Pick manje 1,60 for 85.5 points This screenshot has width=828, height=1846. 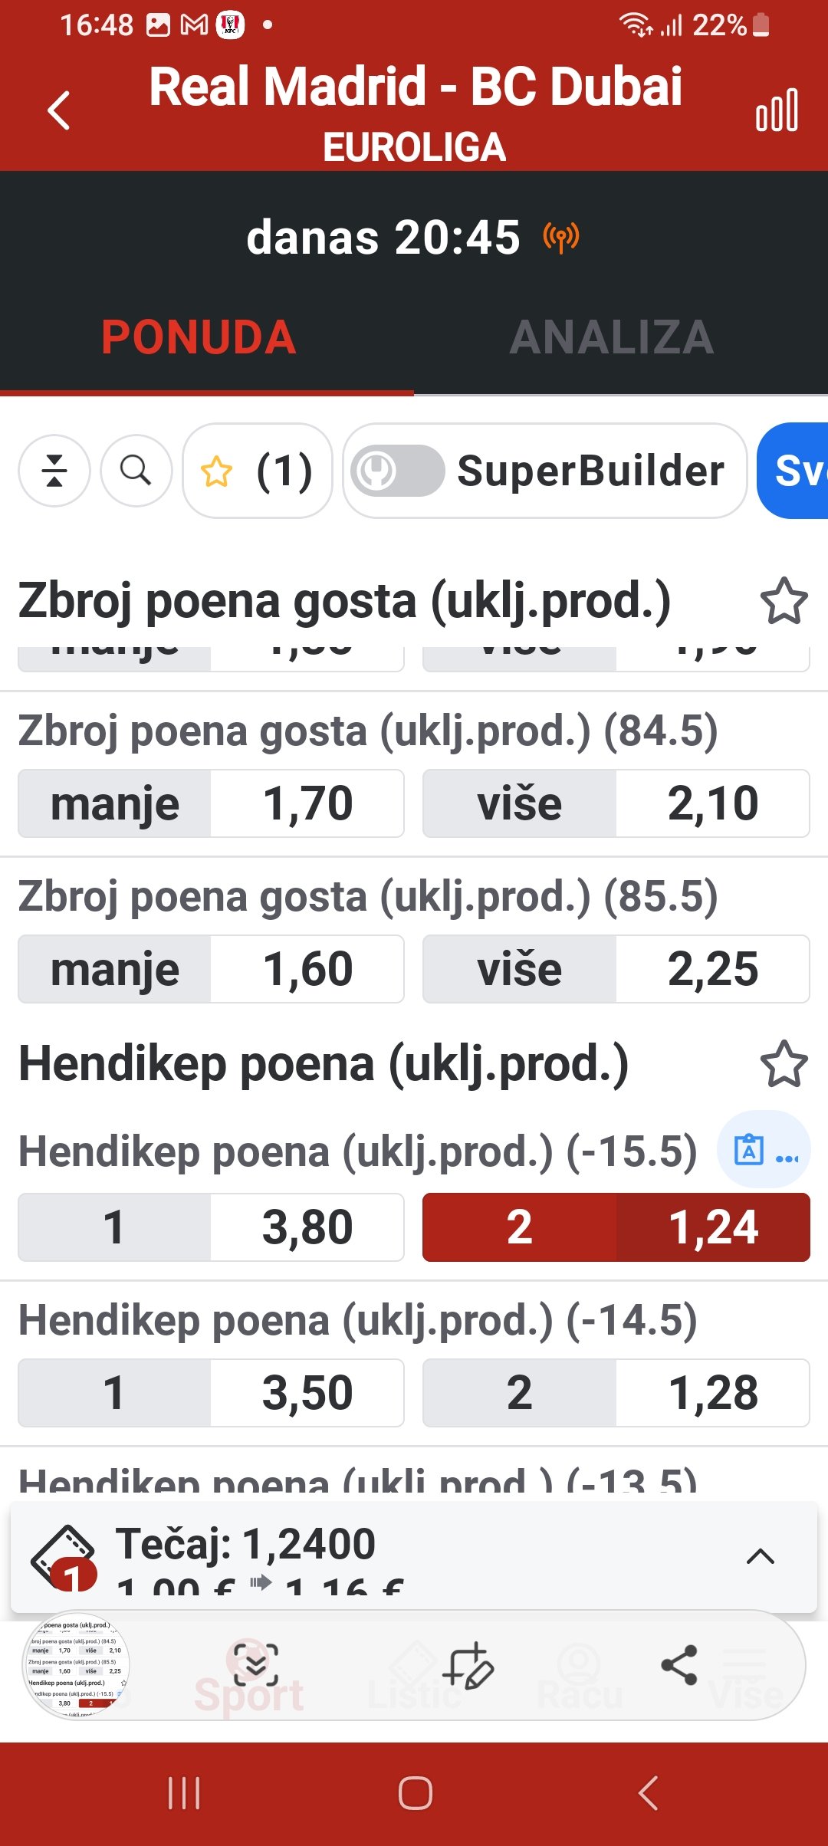click(211, 969)
